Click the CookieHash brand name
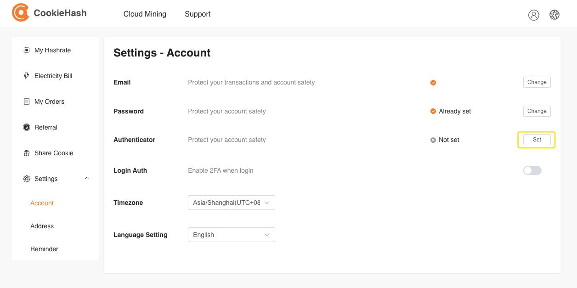Screen dimensions: 577x288 [60, 13]
